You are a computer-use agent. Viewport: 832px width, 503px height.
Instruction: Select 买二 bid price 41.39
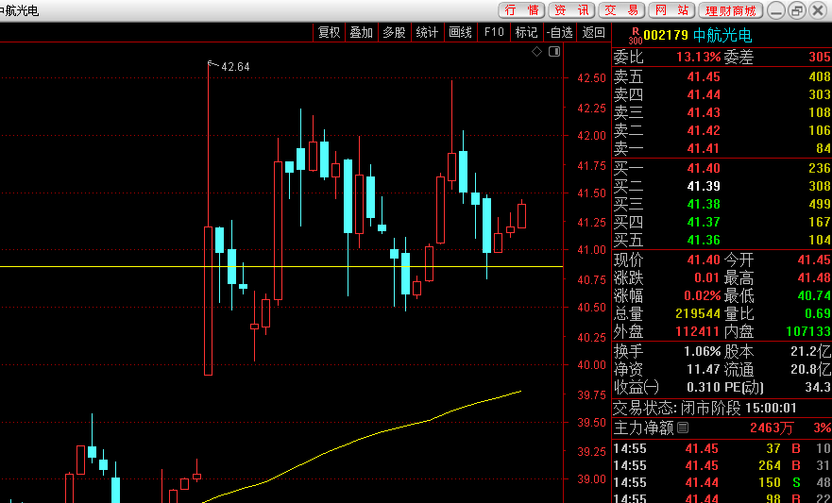coord(704,186)
